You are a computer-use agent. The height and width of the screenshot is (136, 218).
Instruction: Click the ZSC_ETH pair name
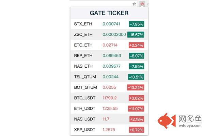point(83,35)
